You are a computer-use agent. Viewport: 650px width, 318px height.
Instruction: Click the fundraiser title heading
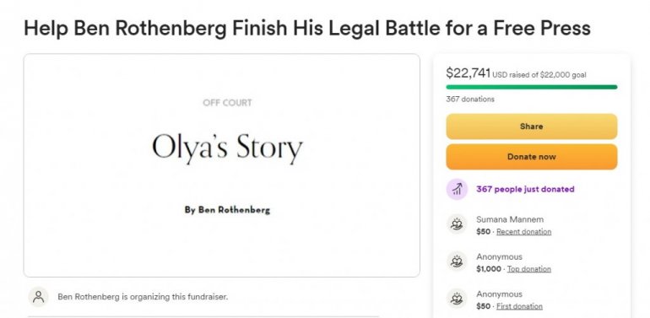coord(307,28)
